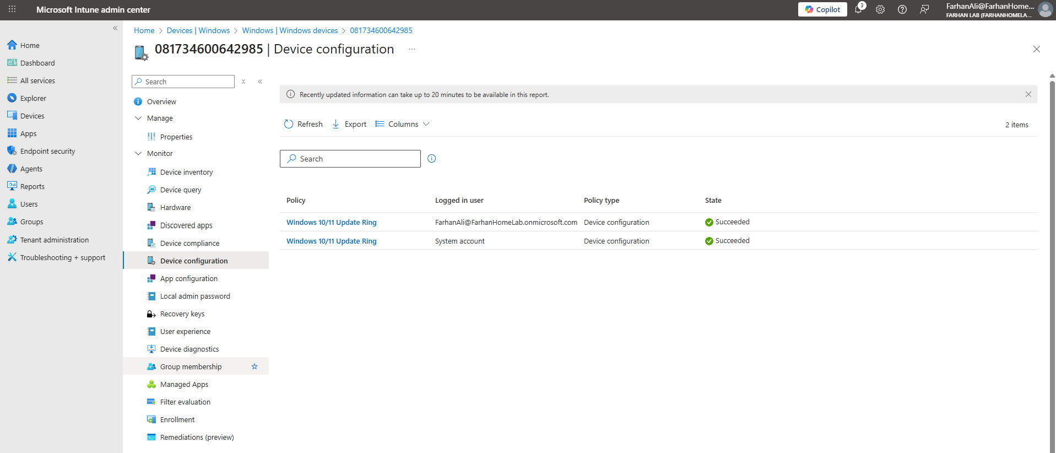Open the Columns dropdown
The width and height of the screenshot is (1056, 453).
tap(402, 125)
